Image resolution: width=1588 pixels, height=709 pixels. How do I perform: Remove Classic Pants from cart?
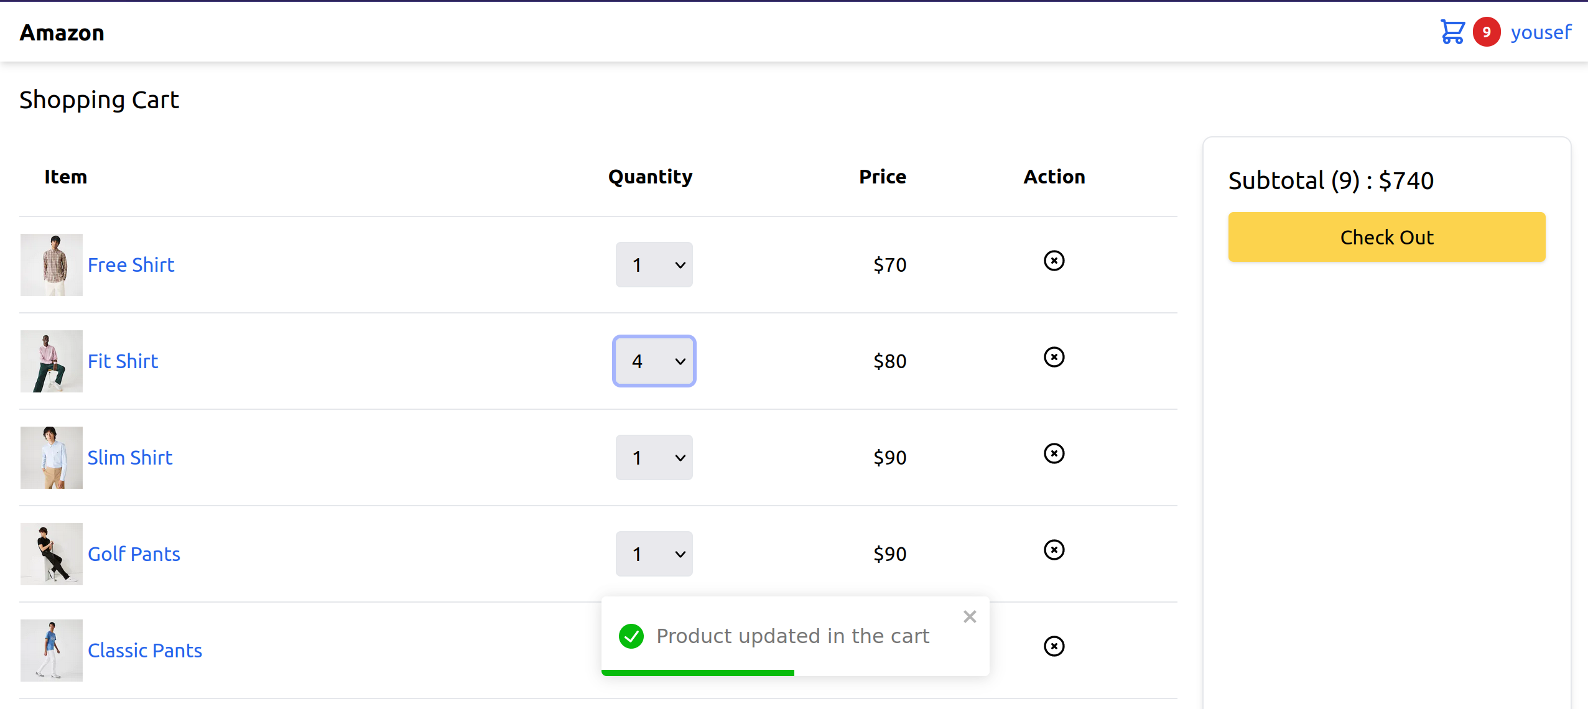click(1054, 646)
